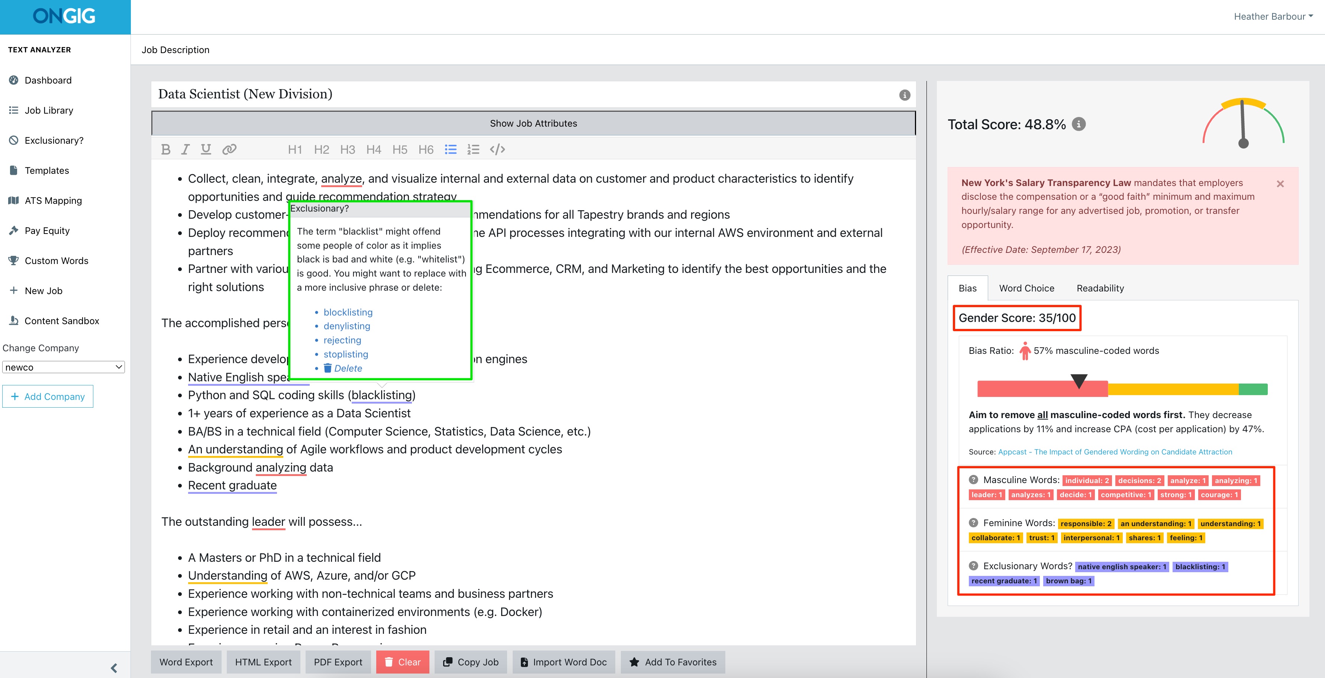1325x678 pixels.
Task: Switch to the Readability tab
Action: coord(1100,288)
